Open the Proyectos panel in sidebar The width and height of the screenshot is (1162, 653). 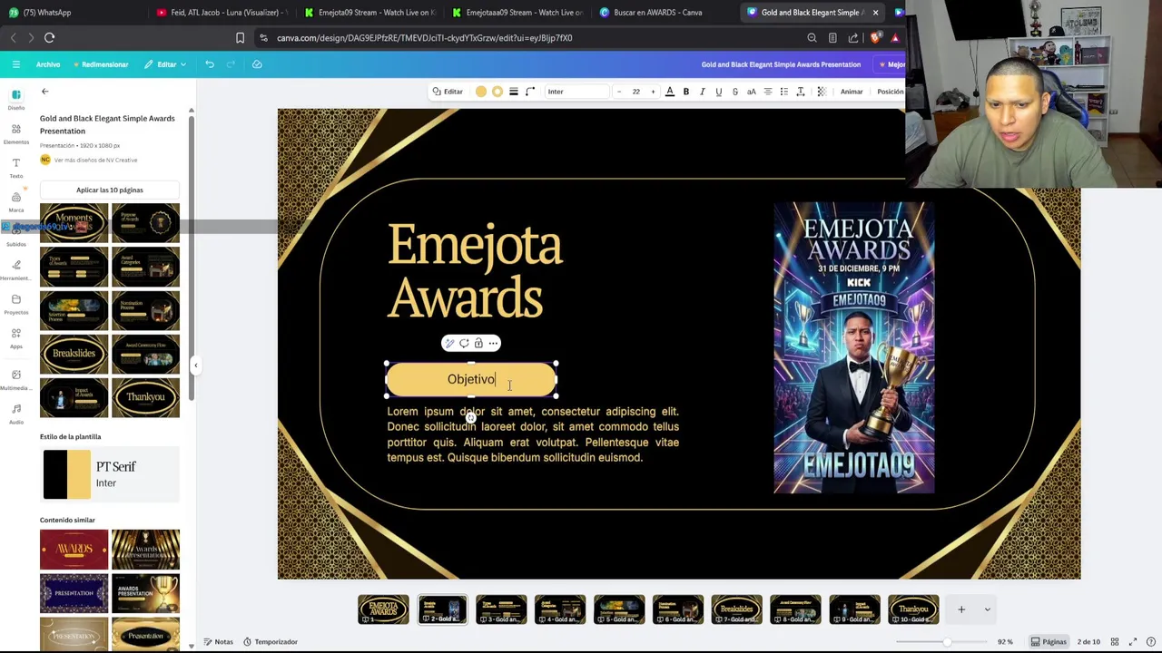tap(16, 304)
